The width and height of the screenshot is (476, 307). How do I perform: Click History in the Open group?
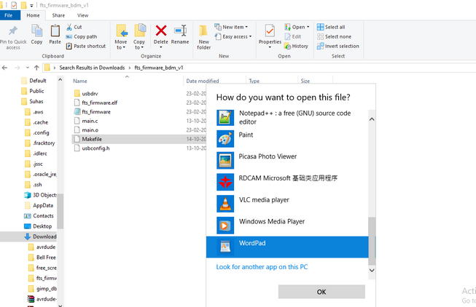[296, 46]
